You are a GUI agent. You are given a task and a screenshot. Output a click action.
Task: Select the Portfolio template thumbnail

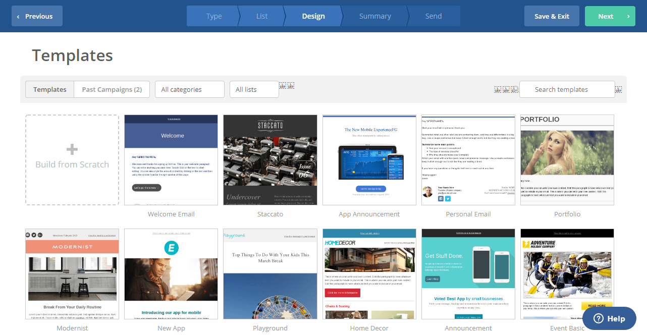(x=567, y=160)
